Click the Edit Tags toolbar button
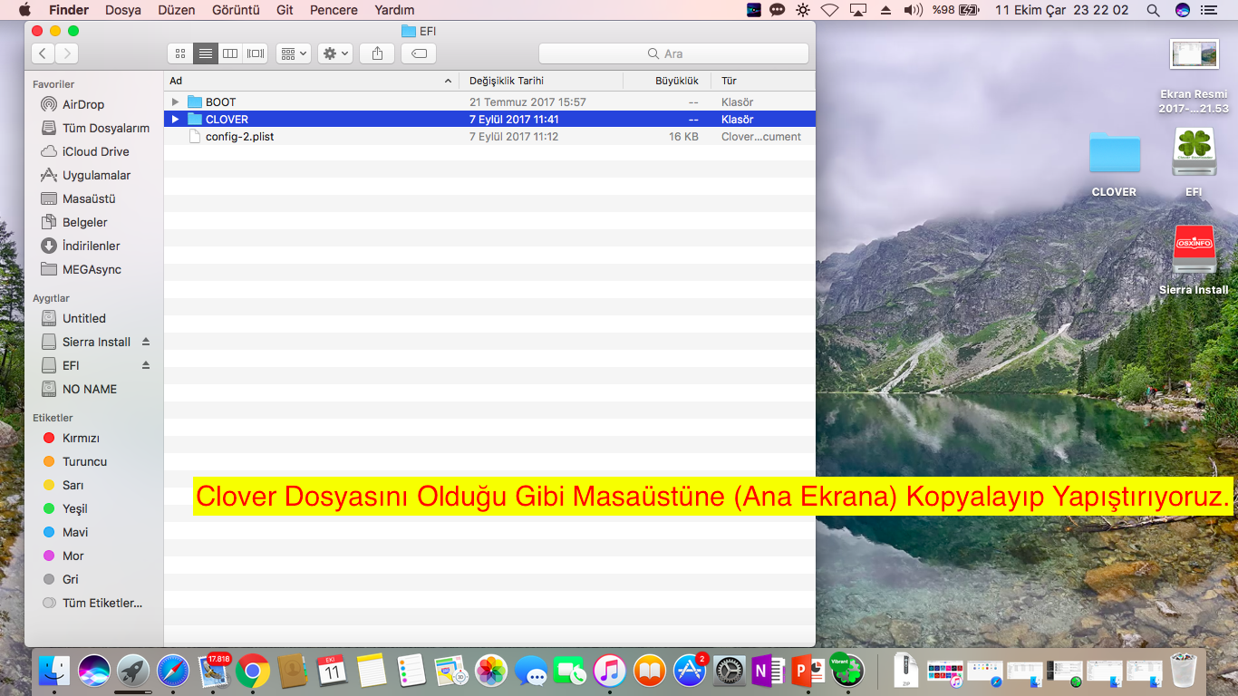The height and width of the screenshot is (696, 1238). (419, 53)
